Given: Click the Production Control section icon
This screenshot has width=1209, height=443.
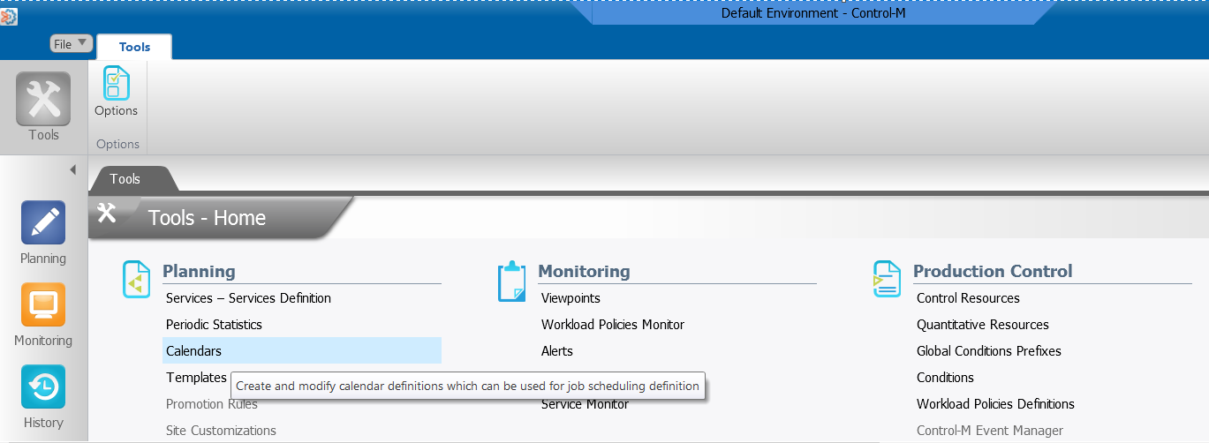Looking at the screenshot, I should pos(887,281).
